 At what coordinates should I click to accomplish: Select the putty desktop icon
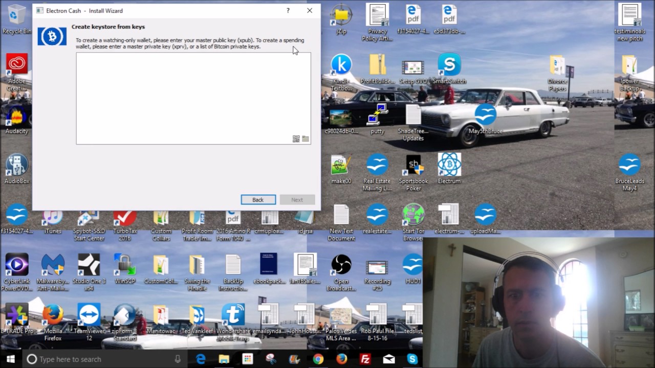pyautogui.click(x=377, y=119)
